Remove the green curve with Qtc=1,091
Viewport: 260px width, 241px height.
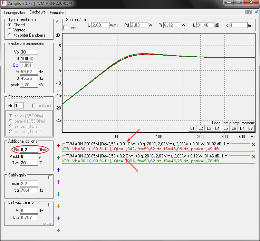[253, 157]
